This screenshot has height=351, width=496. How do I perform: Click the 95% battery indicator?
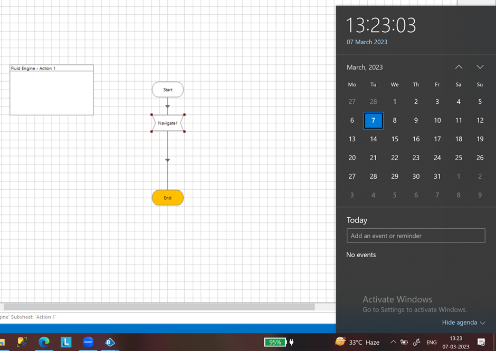click(x=275, y=342)
